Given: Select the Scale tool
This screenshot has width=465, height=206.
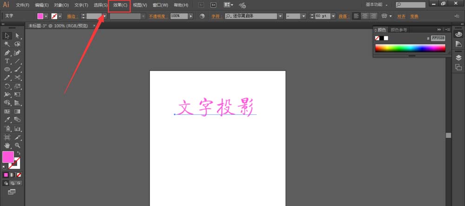Looking at the screenshot, I should pos(18,86).
